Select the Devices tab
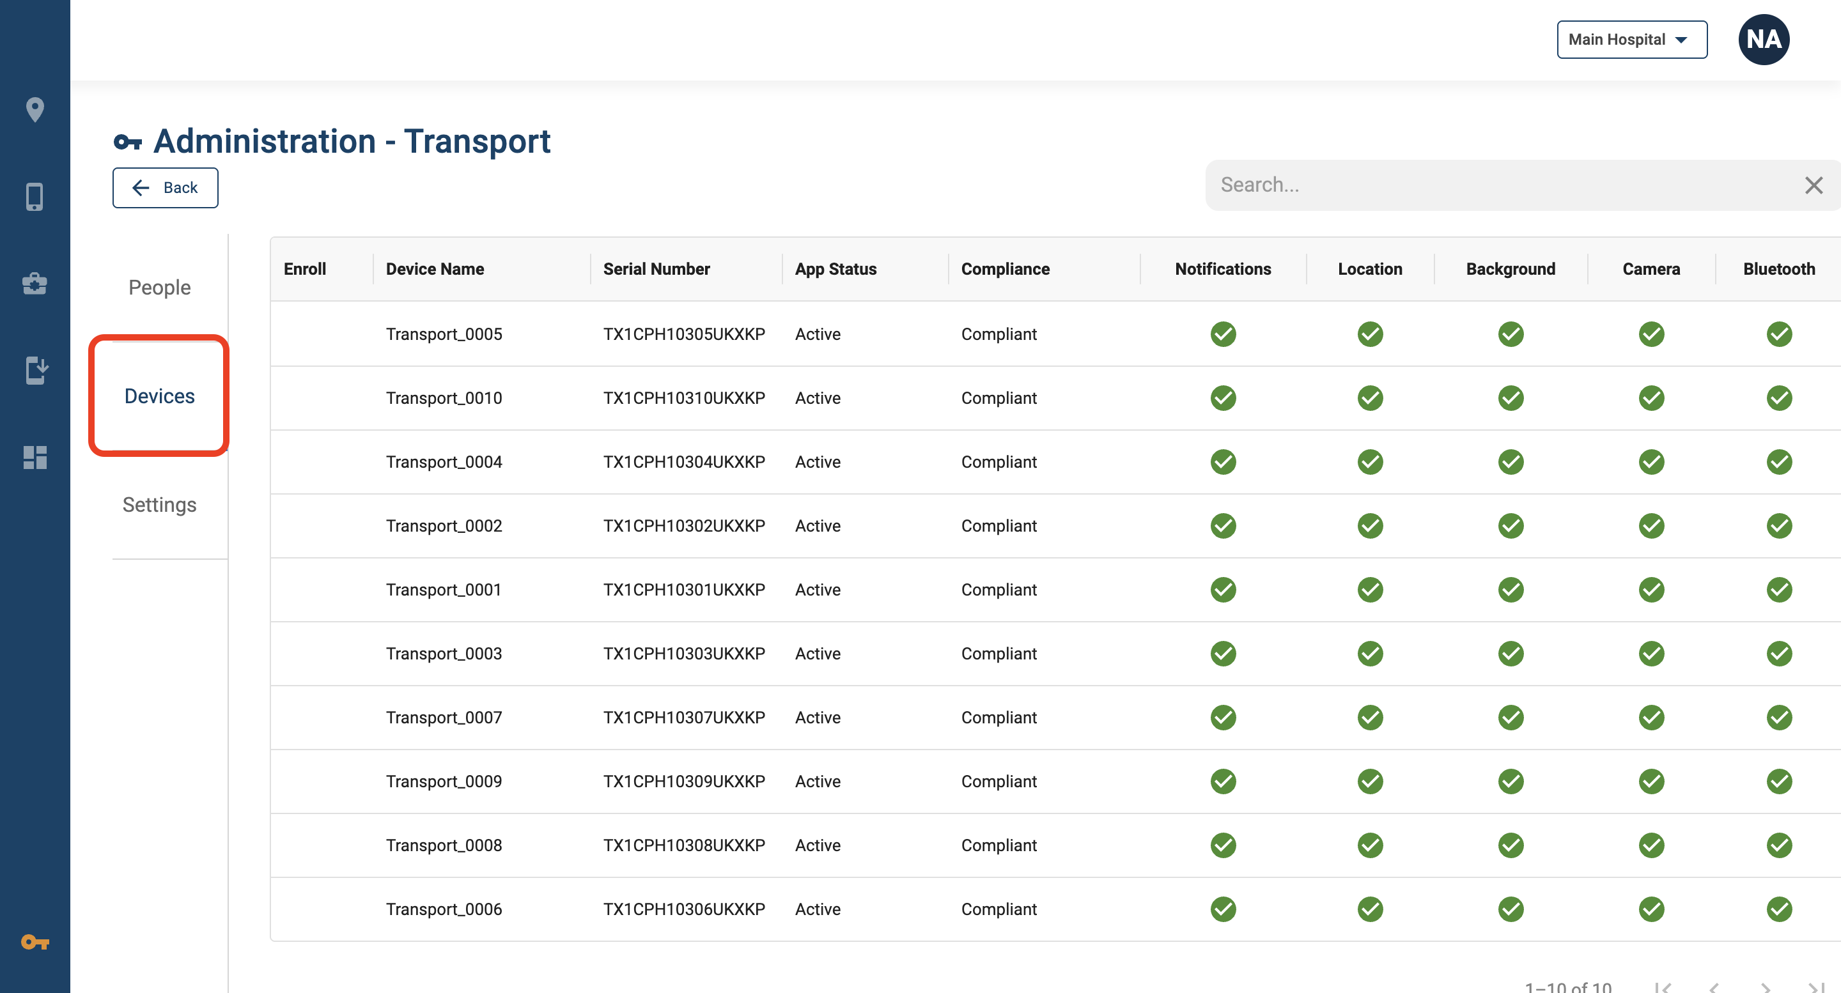1841x993 pixels. (159, 396)
